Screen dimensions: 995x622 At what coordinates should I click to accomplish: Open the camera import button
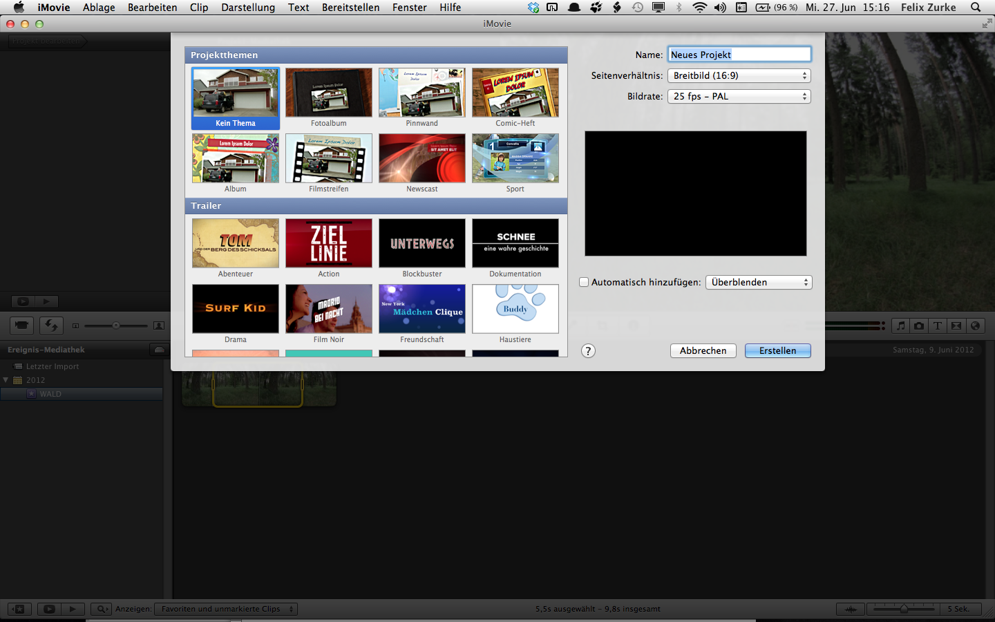point(22,326)
